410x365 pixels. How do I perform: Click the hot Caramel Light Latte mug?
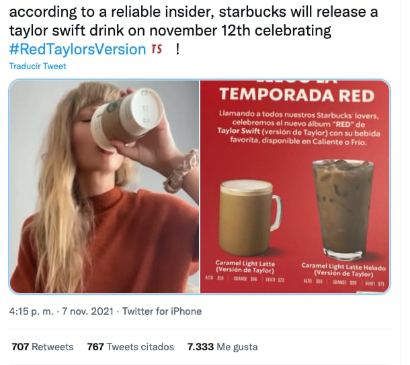(250, 217)
